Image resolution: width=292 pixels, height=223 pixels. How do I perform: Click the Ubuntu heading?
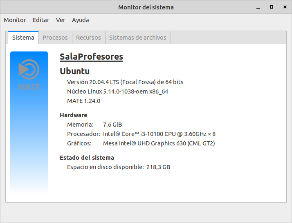click(x=75, y=71)
